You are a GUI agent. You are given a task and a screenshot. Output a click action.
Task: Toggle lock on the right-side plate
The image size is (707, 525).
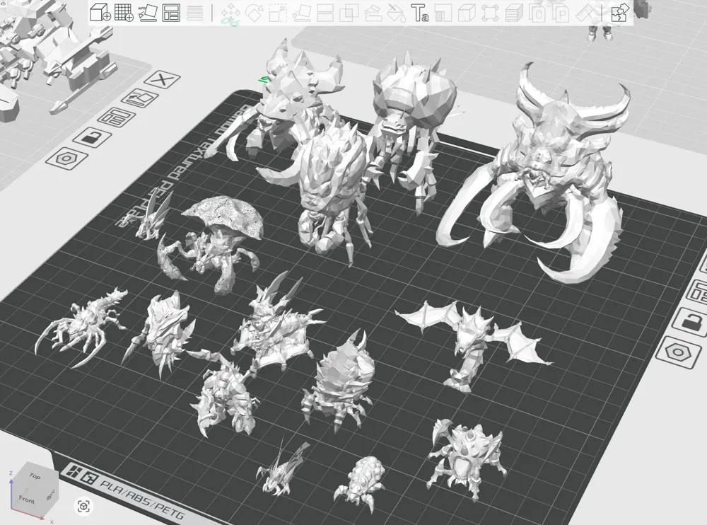[x=690, y=322]
